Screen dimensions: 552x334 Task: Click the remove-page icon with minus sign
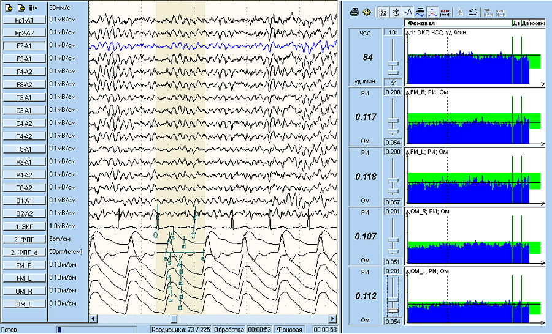(20, 8)
